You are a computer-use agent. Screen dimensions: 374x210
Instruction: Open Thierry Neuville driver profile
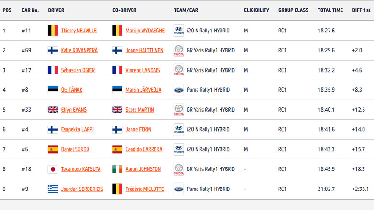pyautogui.click(x=78, y=31)
